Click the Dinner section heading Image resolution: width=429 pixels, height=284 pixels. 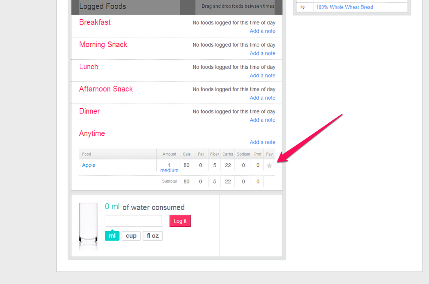[89, 111]
